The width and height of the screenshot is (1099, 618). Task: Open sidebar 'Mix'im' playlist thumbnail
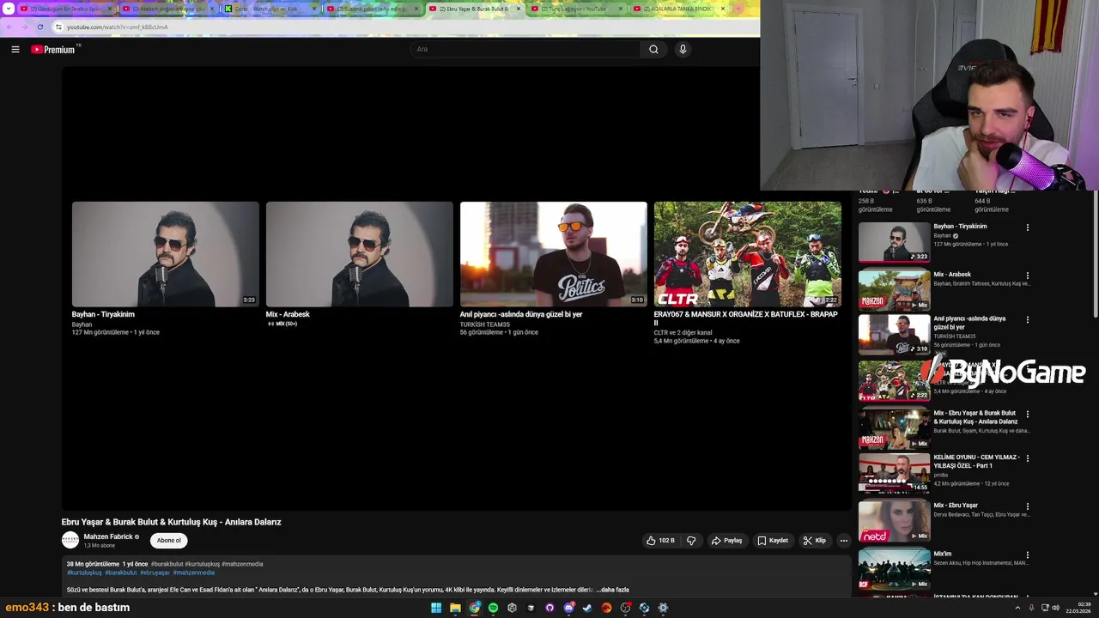(894, 569)
